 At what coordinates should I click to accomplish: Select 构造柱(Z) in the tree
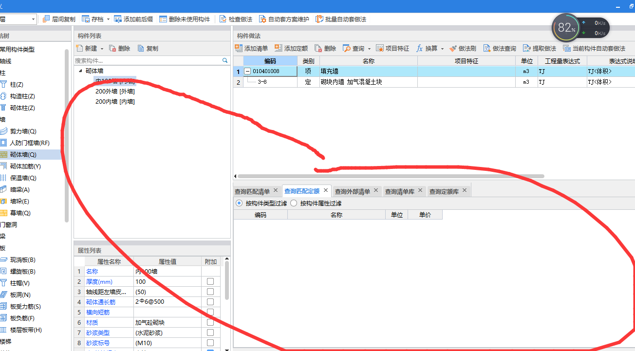[x=22, y=96]
